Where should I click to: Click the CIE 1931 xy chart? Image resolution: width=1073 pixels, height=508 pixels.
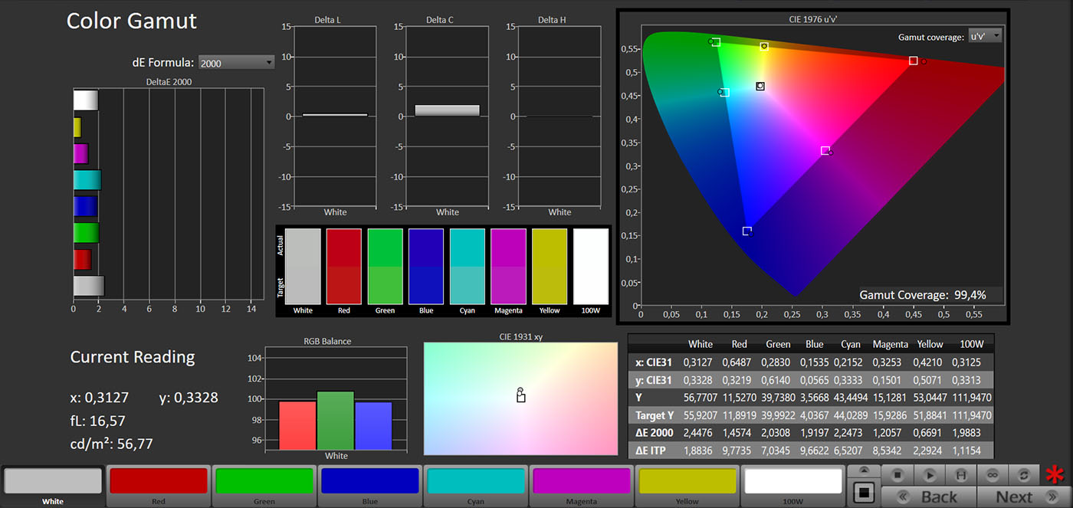pos(520,398)
